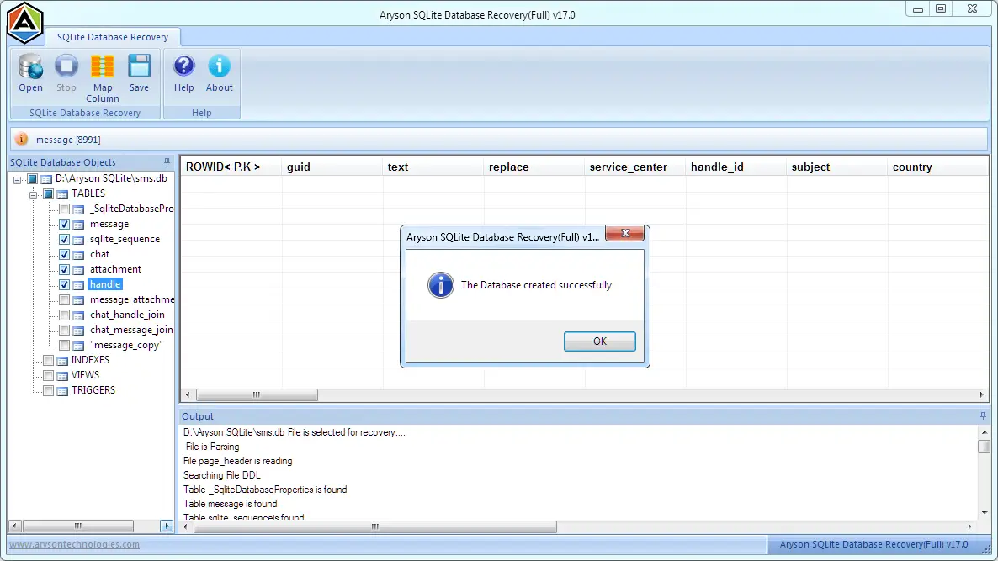Image resolution: width=998 pixels, height=561 pixels.
Task: Check the INDEXES checkbox
Action: tap(48, 361)
